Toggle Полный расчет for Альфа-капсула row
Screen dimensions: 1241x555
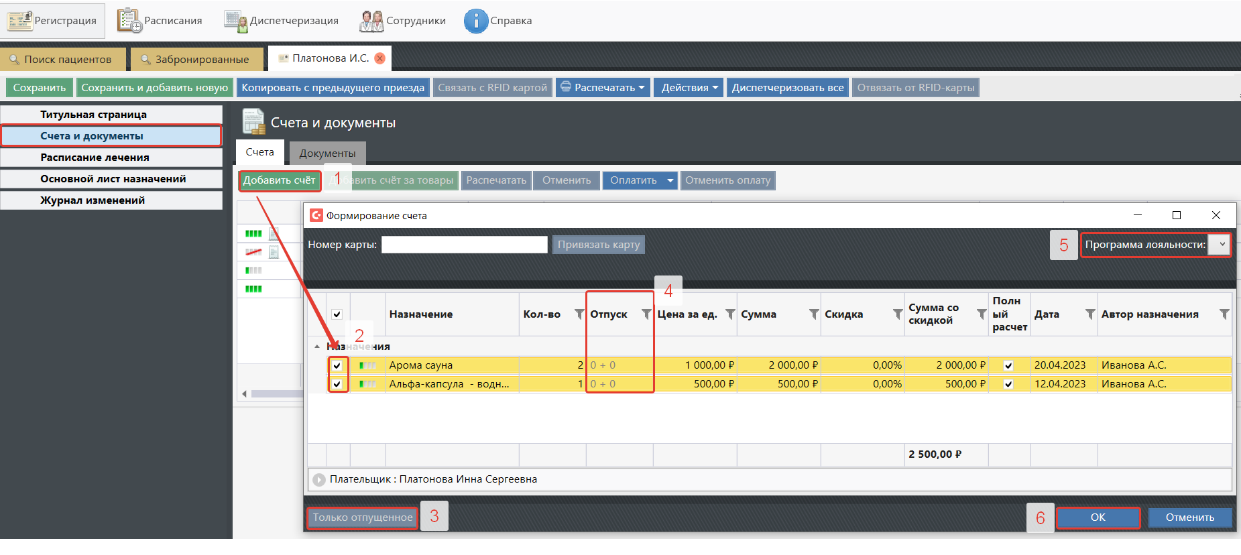[x=1008, y=384]
